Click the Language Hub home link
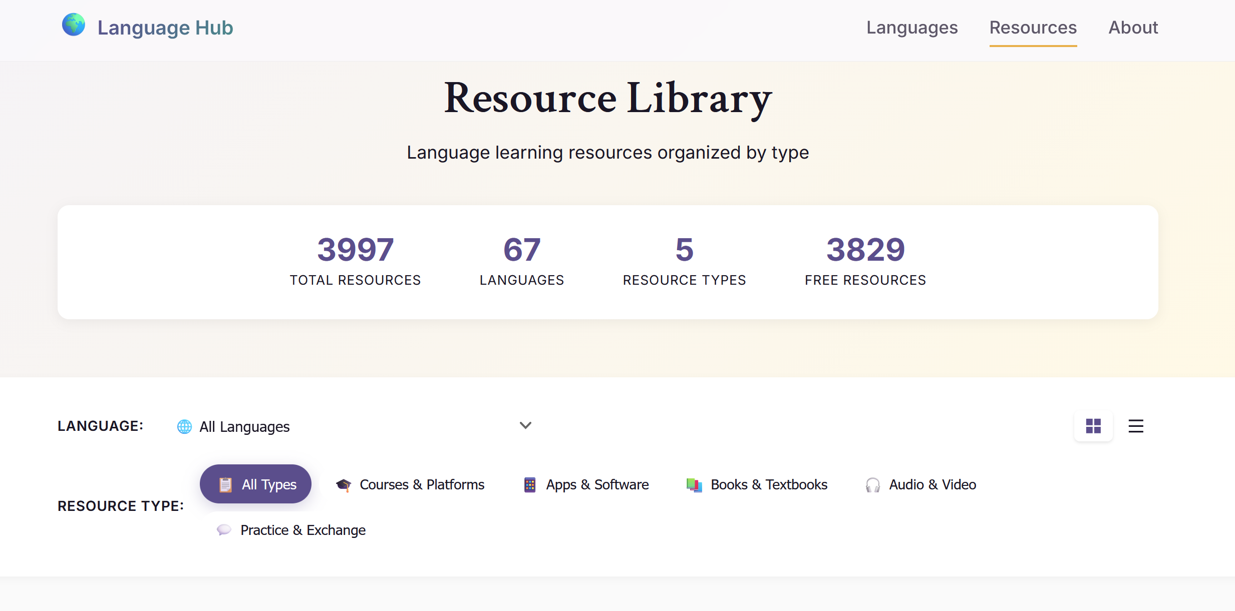 (165, 28)
